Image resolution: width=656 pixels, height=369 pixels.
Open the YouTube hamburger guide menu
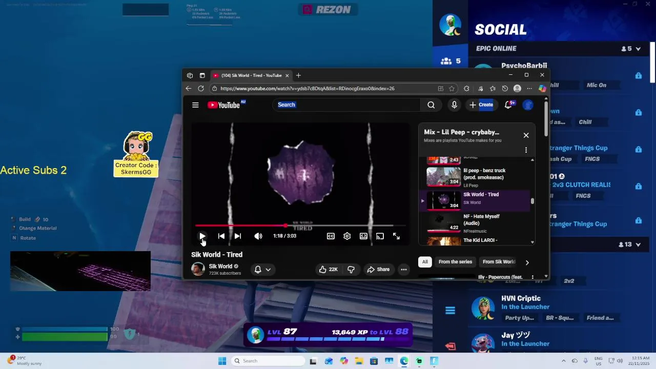pyautogui.click(x=195, y=105)
